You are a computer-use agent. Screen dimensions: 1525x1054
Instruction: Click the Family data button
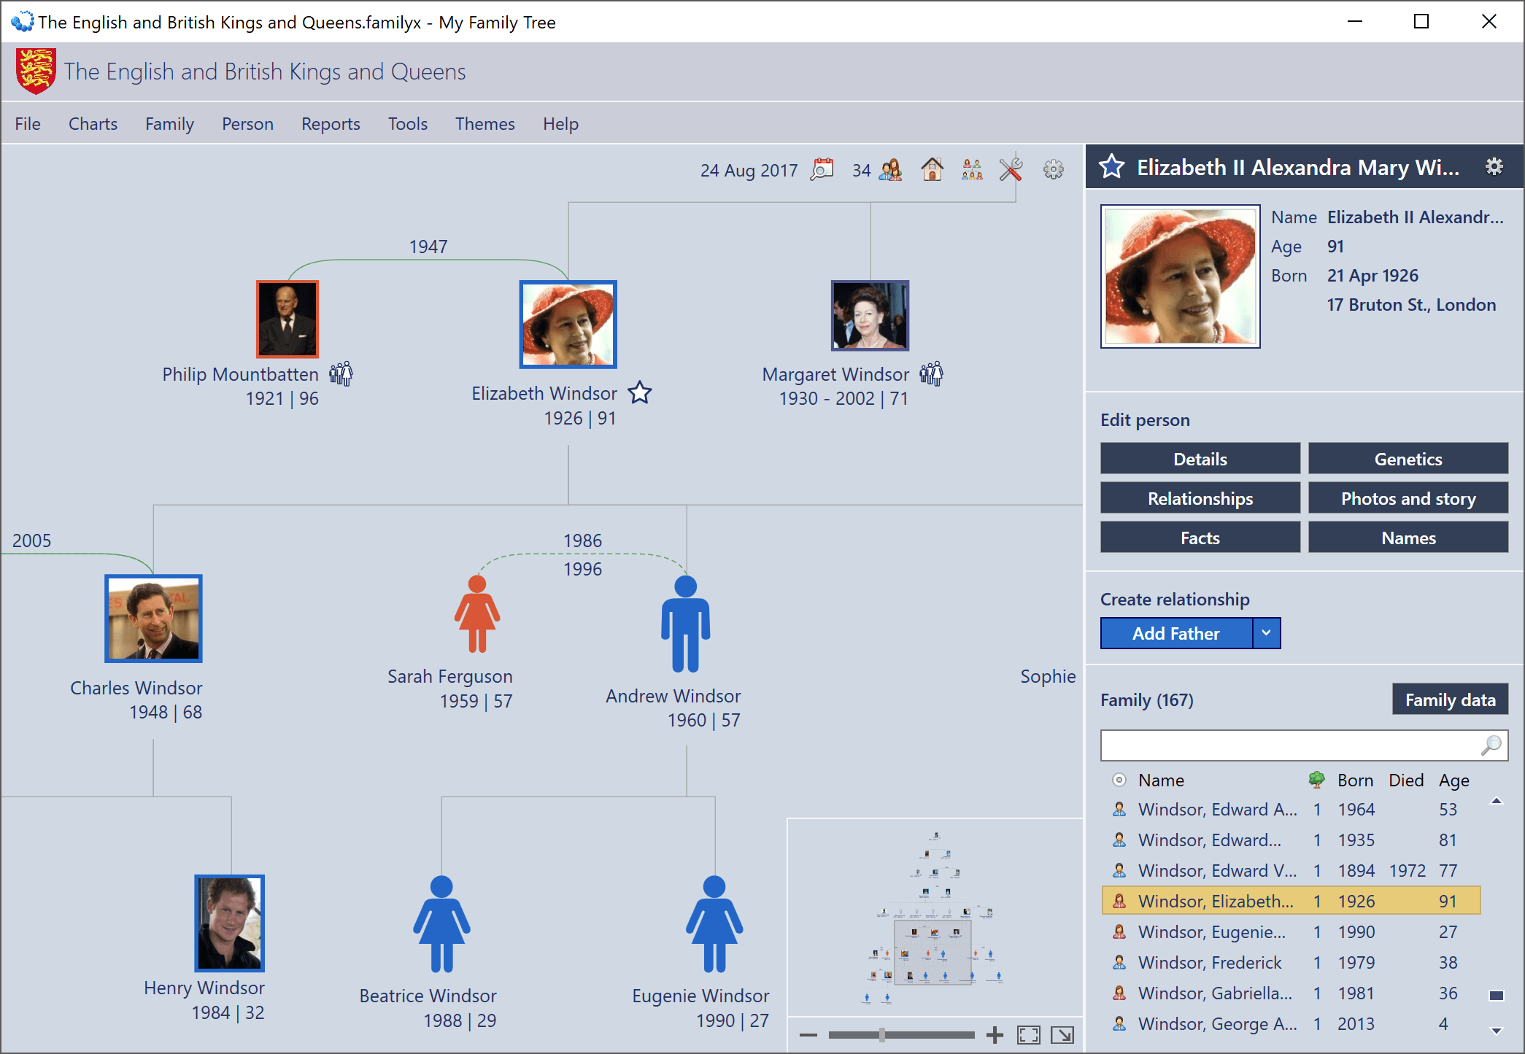[1449, 699]
